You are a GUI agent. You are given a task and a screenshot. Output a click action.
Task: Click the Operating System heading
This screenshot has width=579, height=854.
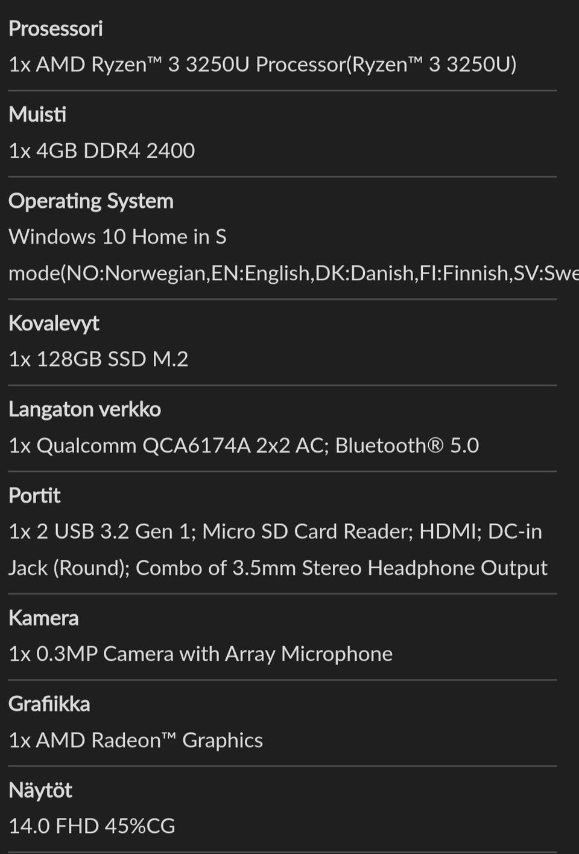tap(91, 201)
